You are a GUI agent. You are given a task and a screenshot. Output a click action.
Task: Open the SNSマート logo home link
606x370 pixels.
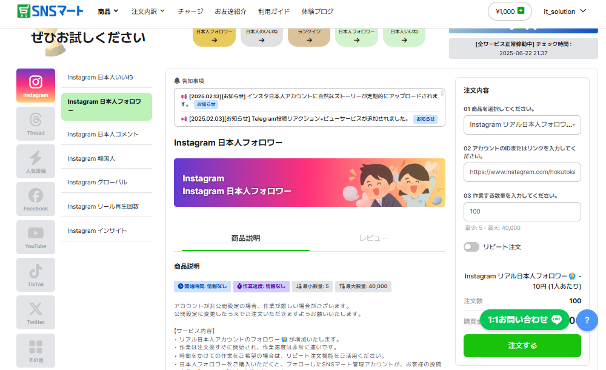coord(50,12)
